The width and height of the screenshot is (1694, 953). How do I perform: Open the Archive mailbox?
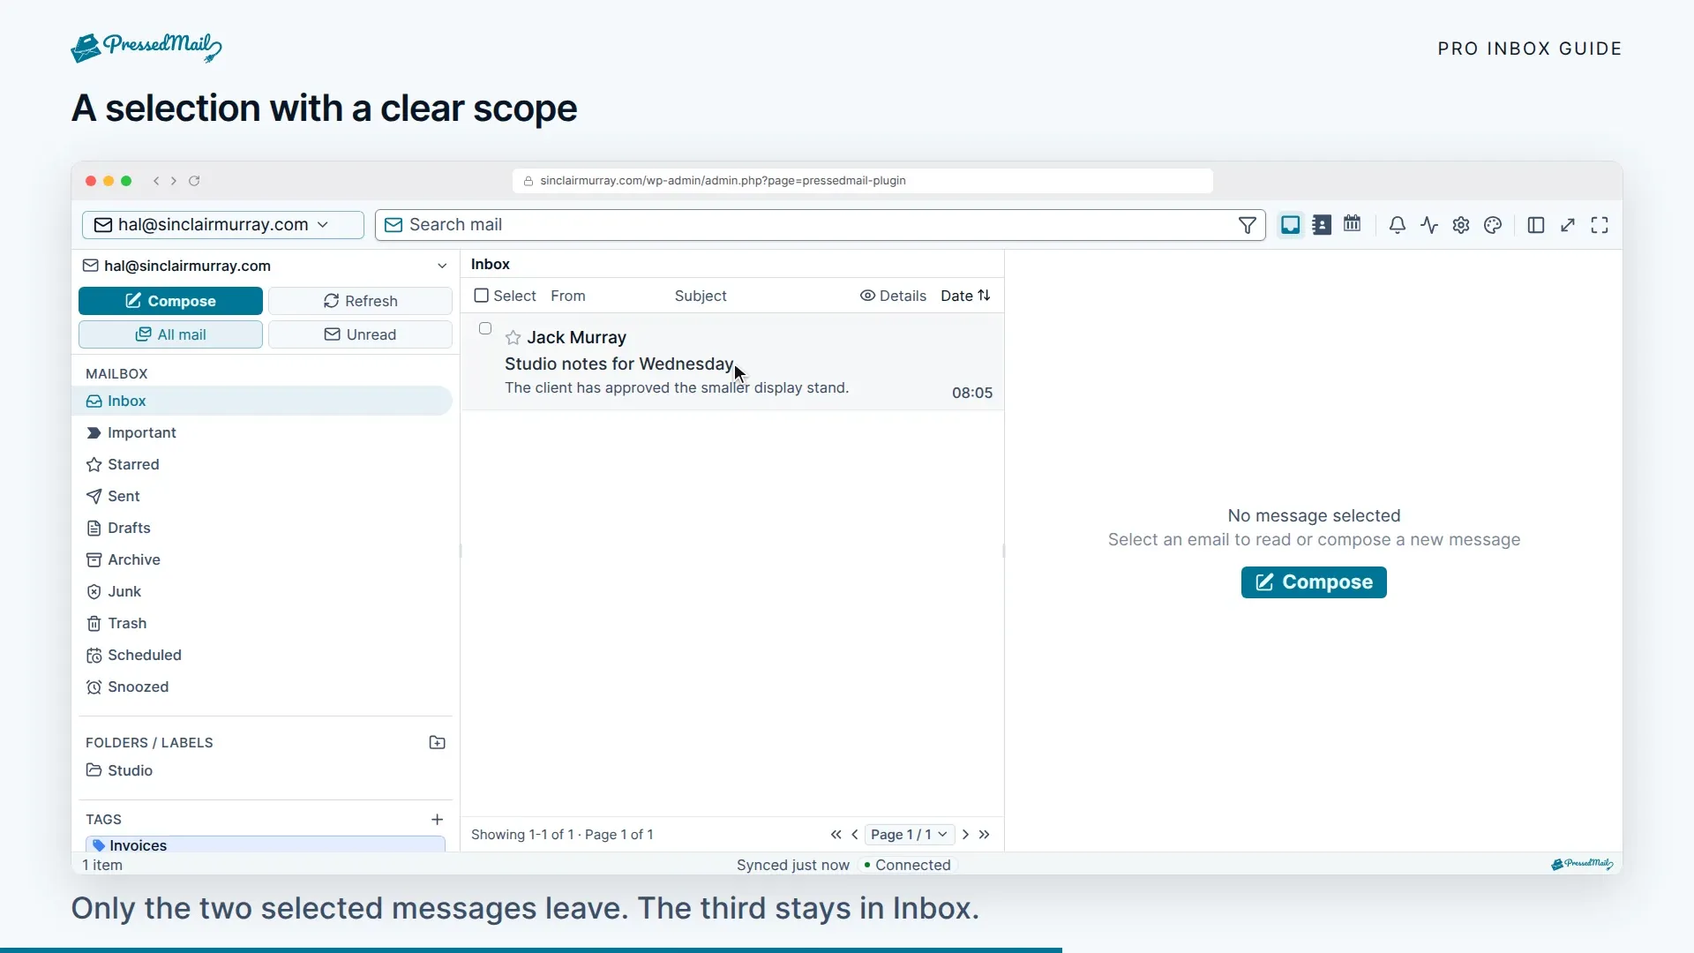[264, 560]
